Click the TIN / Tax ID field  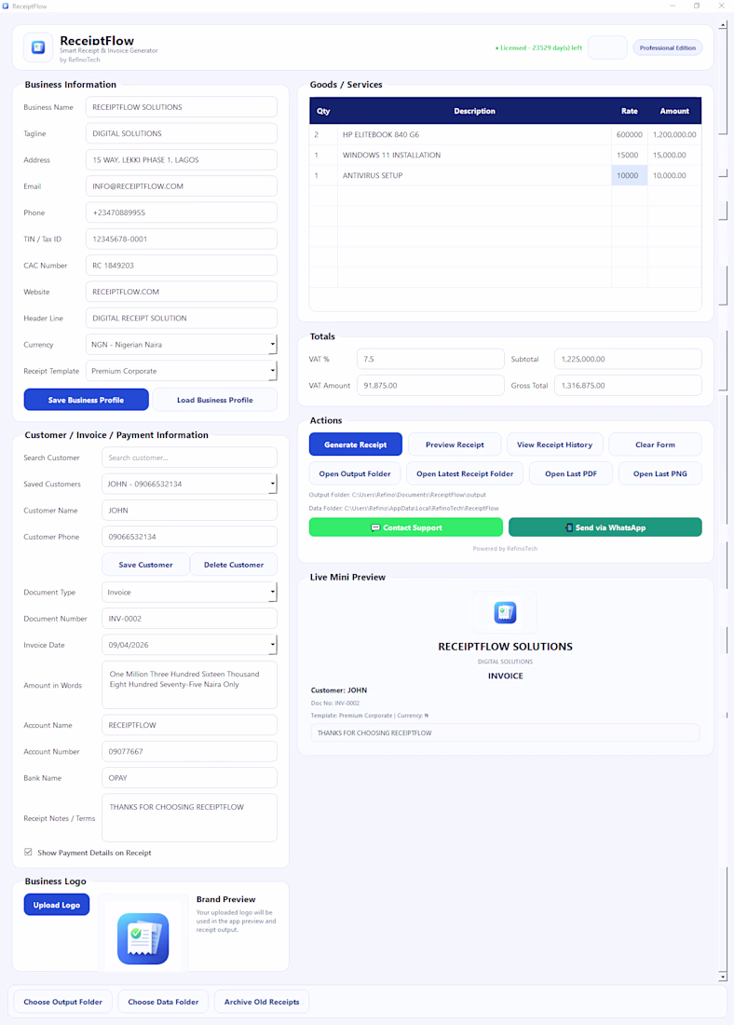coord(181,239)
